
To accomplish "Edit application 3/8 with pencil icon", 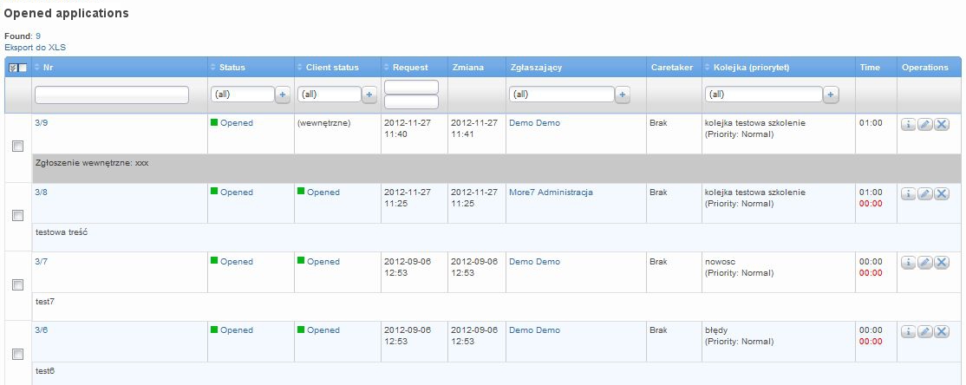I will coord(924,194).
